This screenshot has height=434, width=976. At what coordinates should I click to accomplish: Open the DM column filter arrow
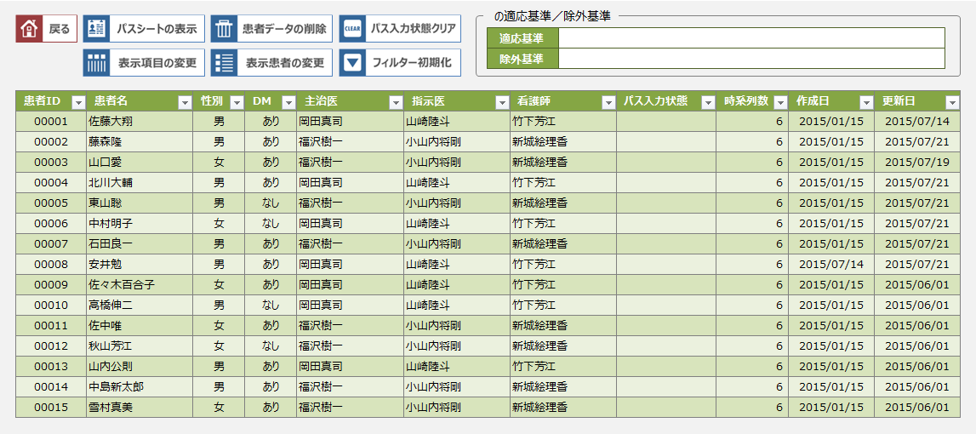tap(288, 102)
